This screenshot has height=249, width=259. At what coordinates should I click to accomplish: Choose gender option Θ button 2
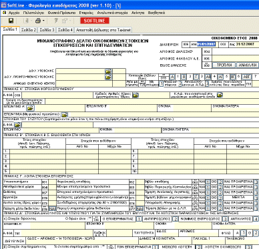(256, 233)
